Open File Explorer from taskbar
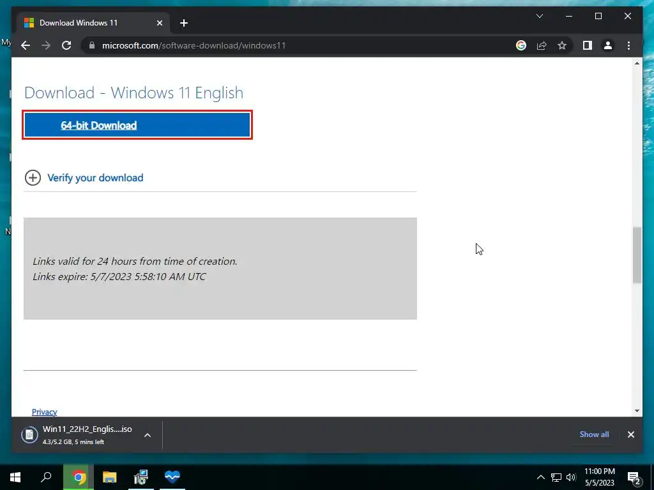Screen dimensions: 654x490 pyautogui.click(x=110, y=477)
